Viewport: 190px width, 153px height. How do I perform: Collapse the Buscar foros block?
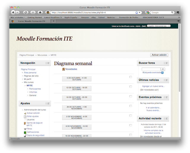click(x=164, y=63)
